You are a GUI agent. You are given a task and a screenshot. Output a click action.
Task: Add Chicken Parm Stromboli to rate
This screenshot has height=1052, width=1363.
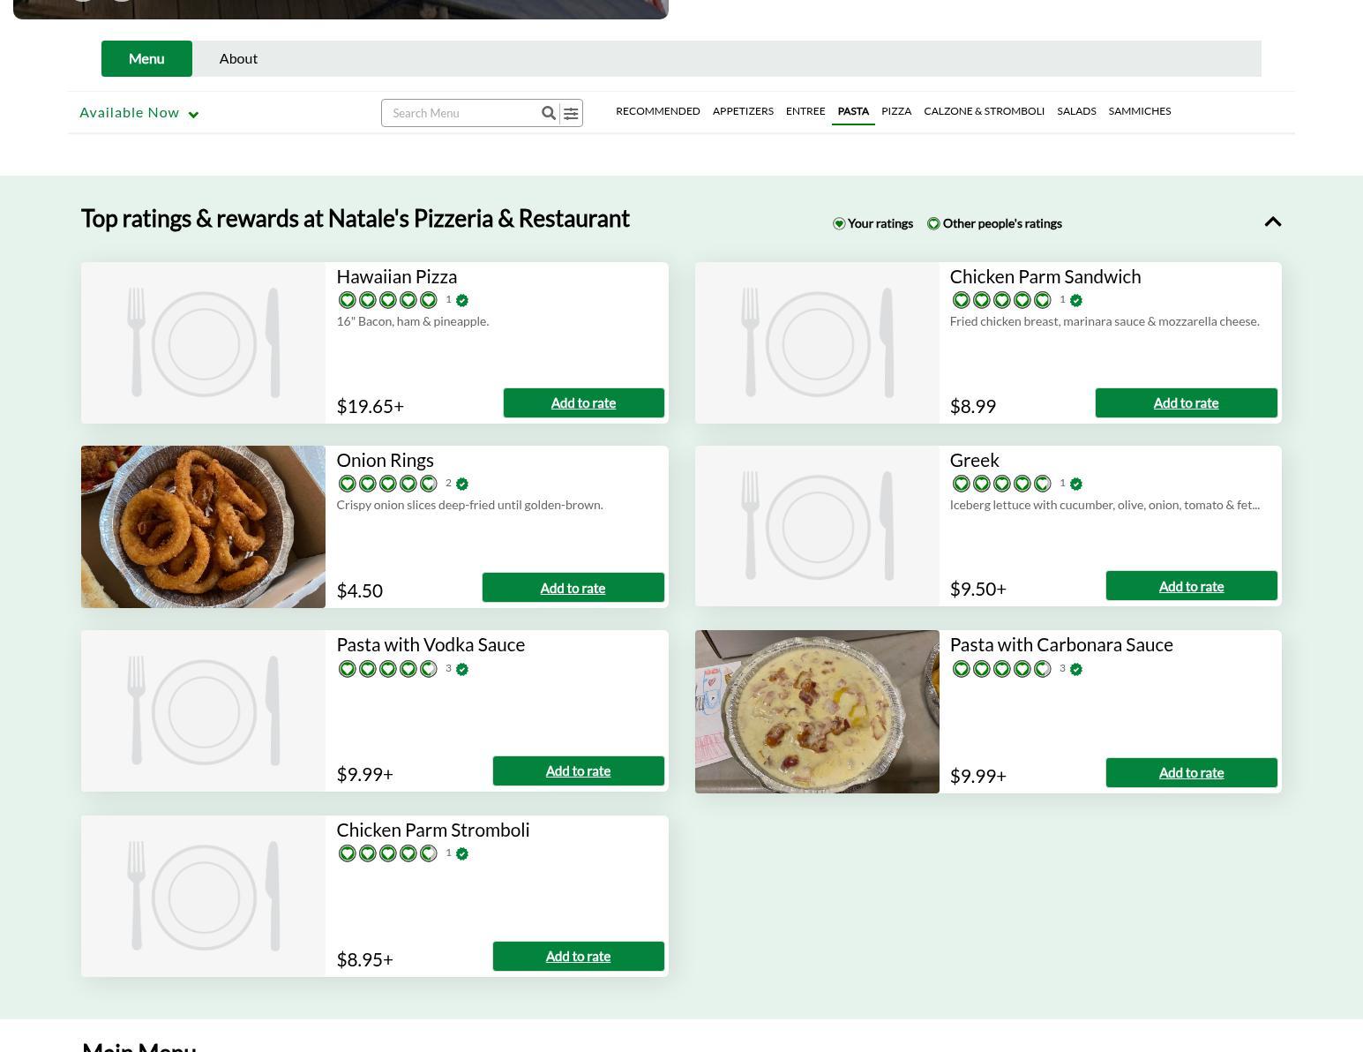(x=578, y=957)
